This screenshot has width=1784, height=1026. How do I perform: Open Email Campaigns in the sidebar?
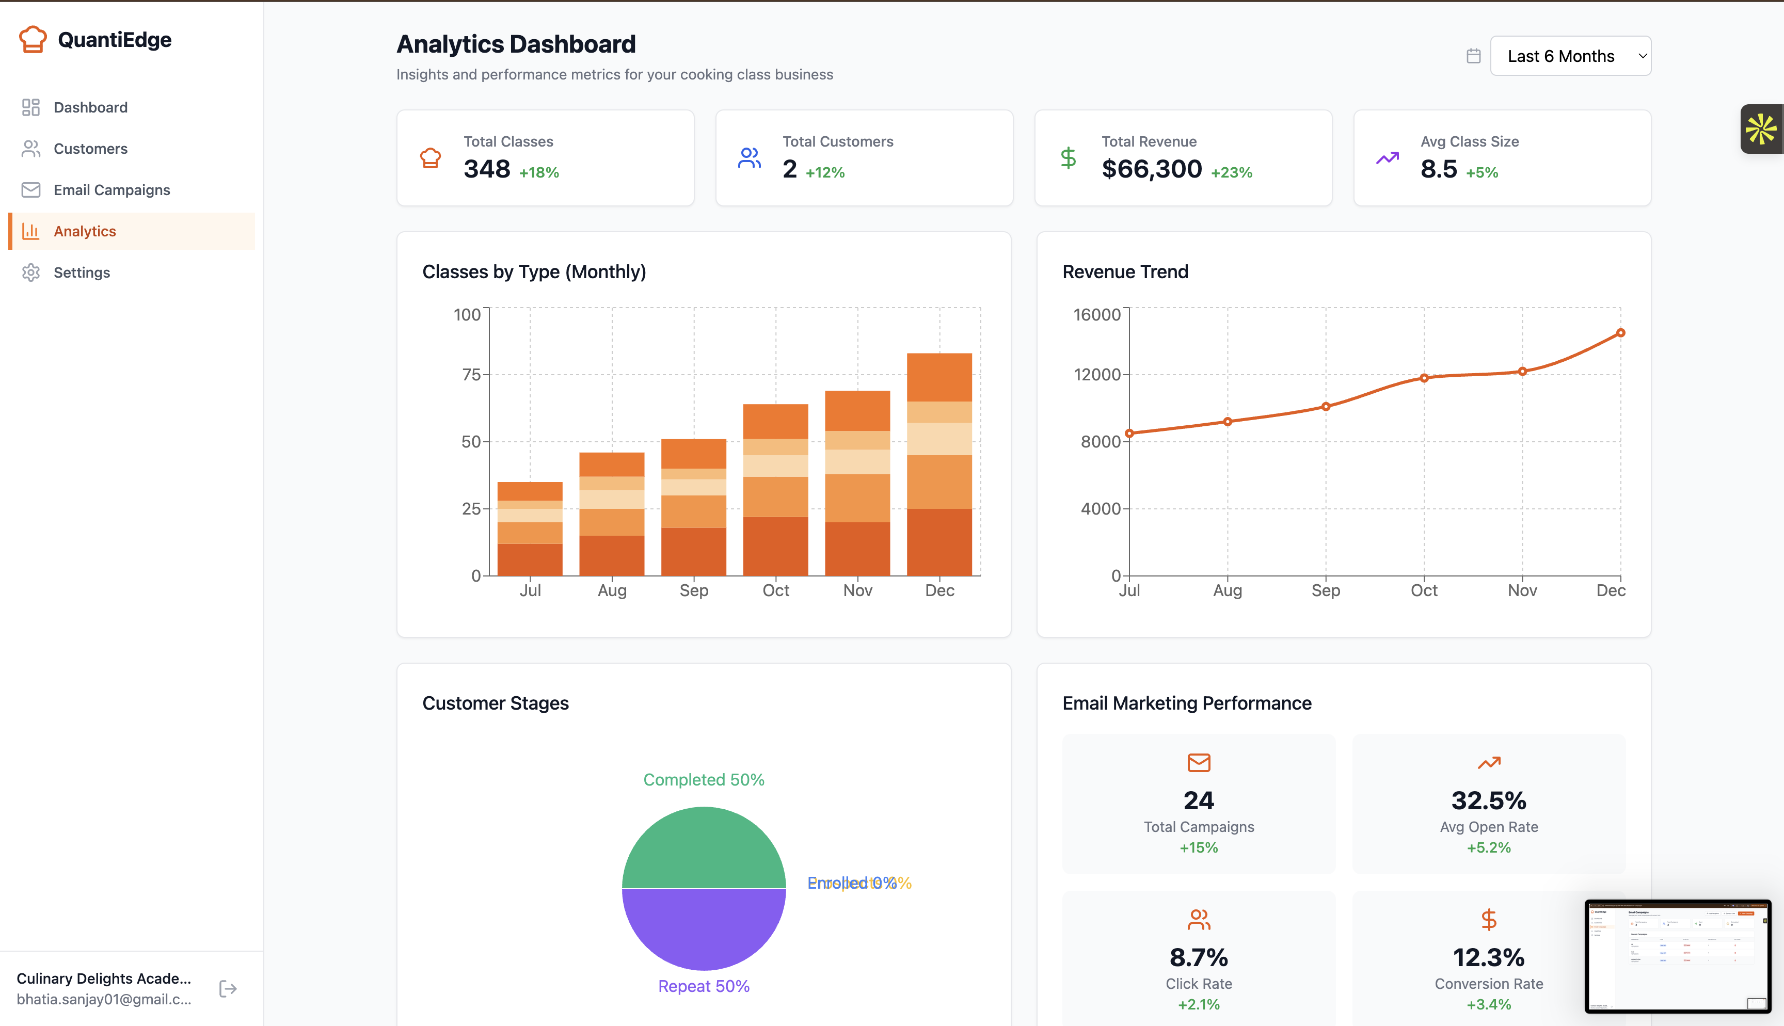[111, 190]
